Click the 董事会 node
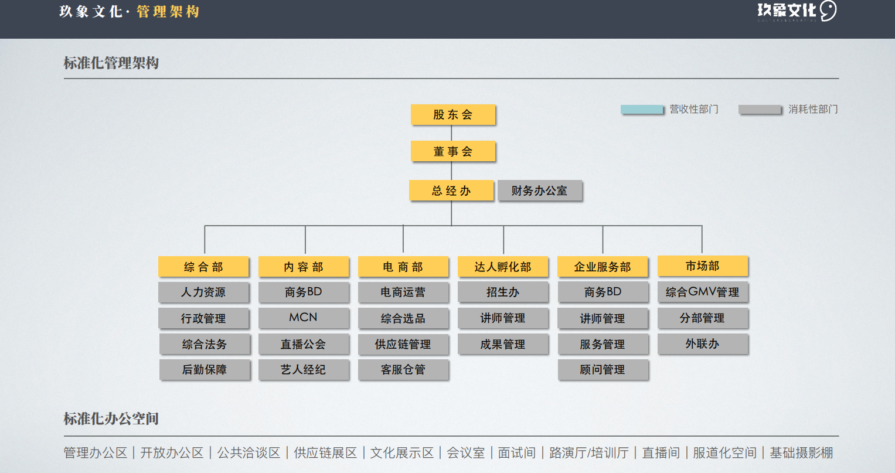895x473 pixels. [x=453, y=151]
